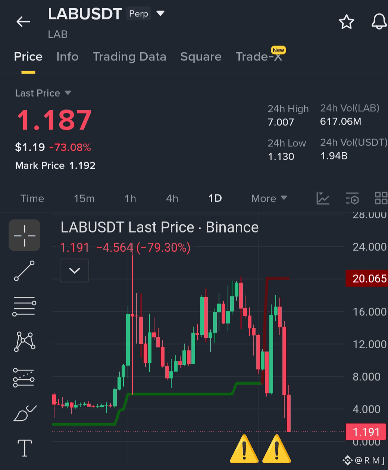
Task: Select the 15m interval
Action: (x=84, y=198)
